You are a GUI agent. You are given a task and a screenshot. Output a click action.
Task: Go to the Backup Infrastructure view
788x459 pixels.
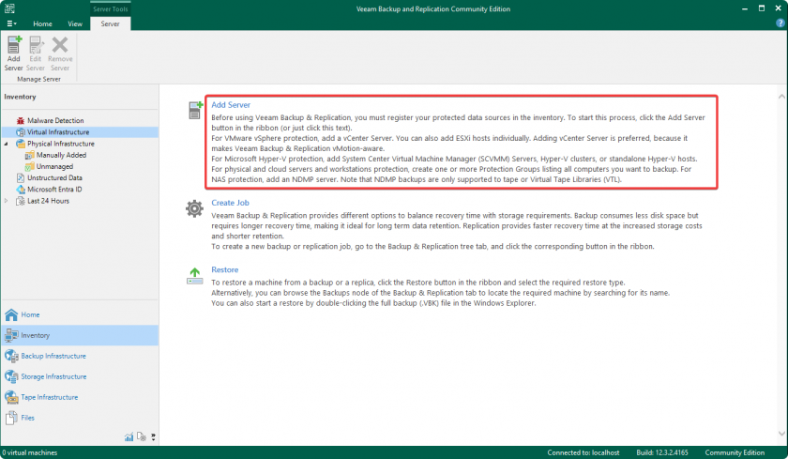pos(53,356)
